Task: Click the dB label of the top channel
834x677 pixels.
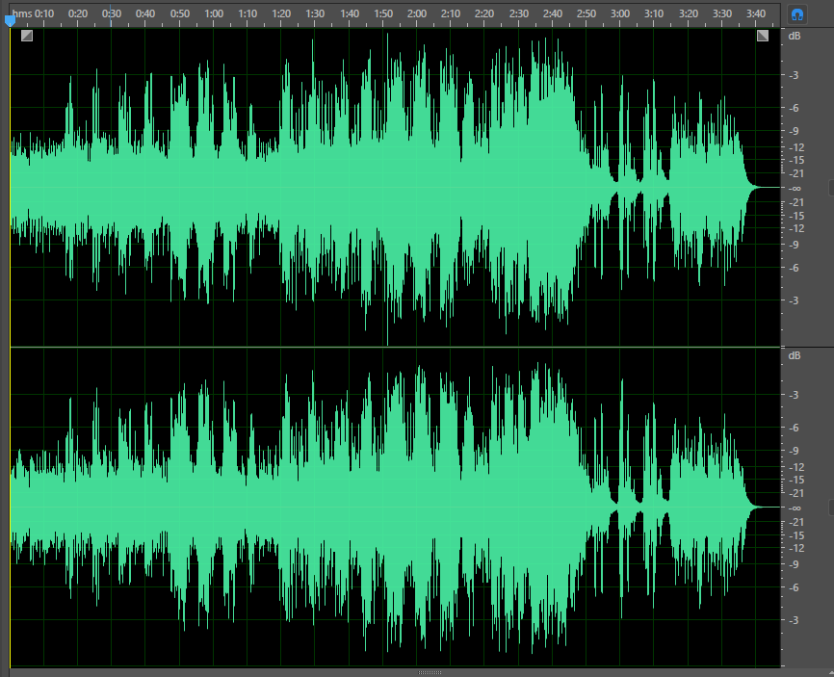Action: pos(795,36)
